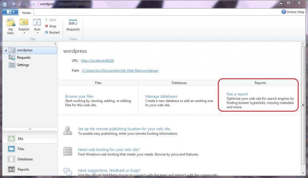Click the web hosting server icon
Viewport: 308px width, 178px height.
[68, 152]
